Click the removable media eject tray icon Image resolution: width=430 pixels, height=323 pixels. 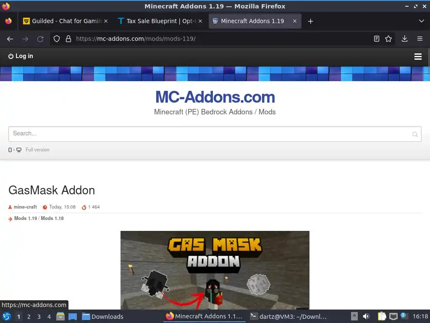pos(354,316)
